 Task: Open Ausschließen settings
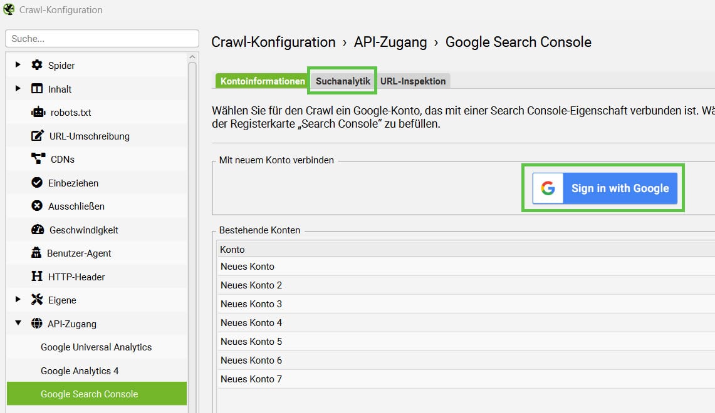(x=76, y=206)
